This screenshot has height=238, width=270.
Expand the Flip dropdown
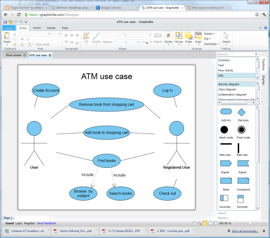point(207,39)
